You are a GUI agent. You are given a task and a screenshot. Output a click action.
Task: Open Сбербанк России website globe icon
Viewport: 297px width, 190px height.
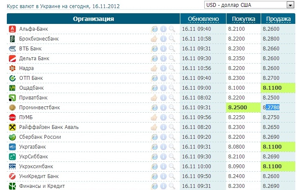[x=154, y=137]
